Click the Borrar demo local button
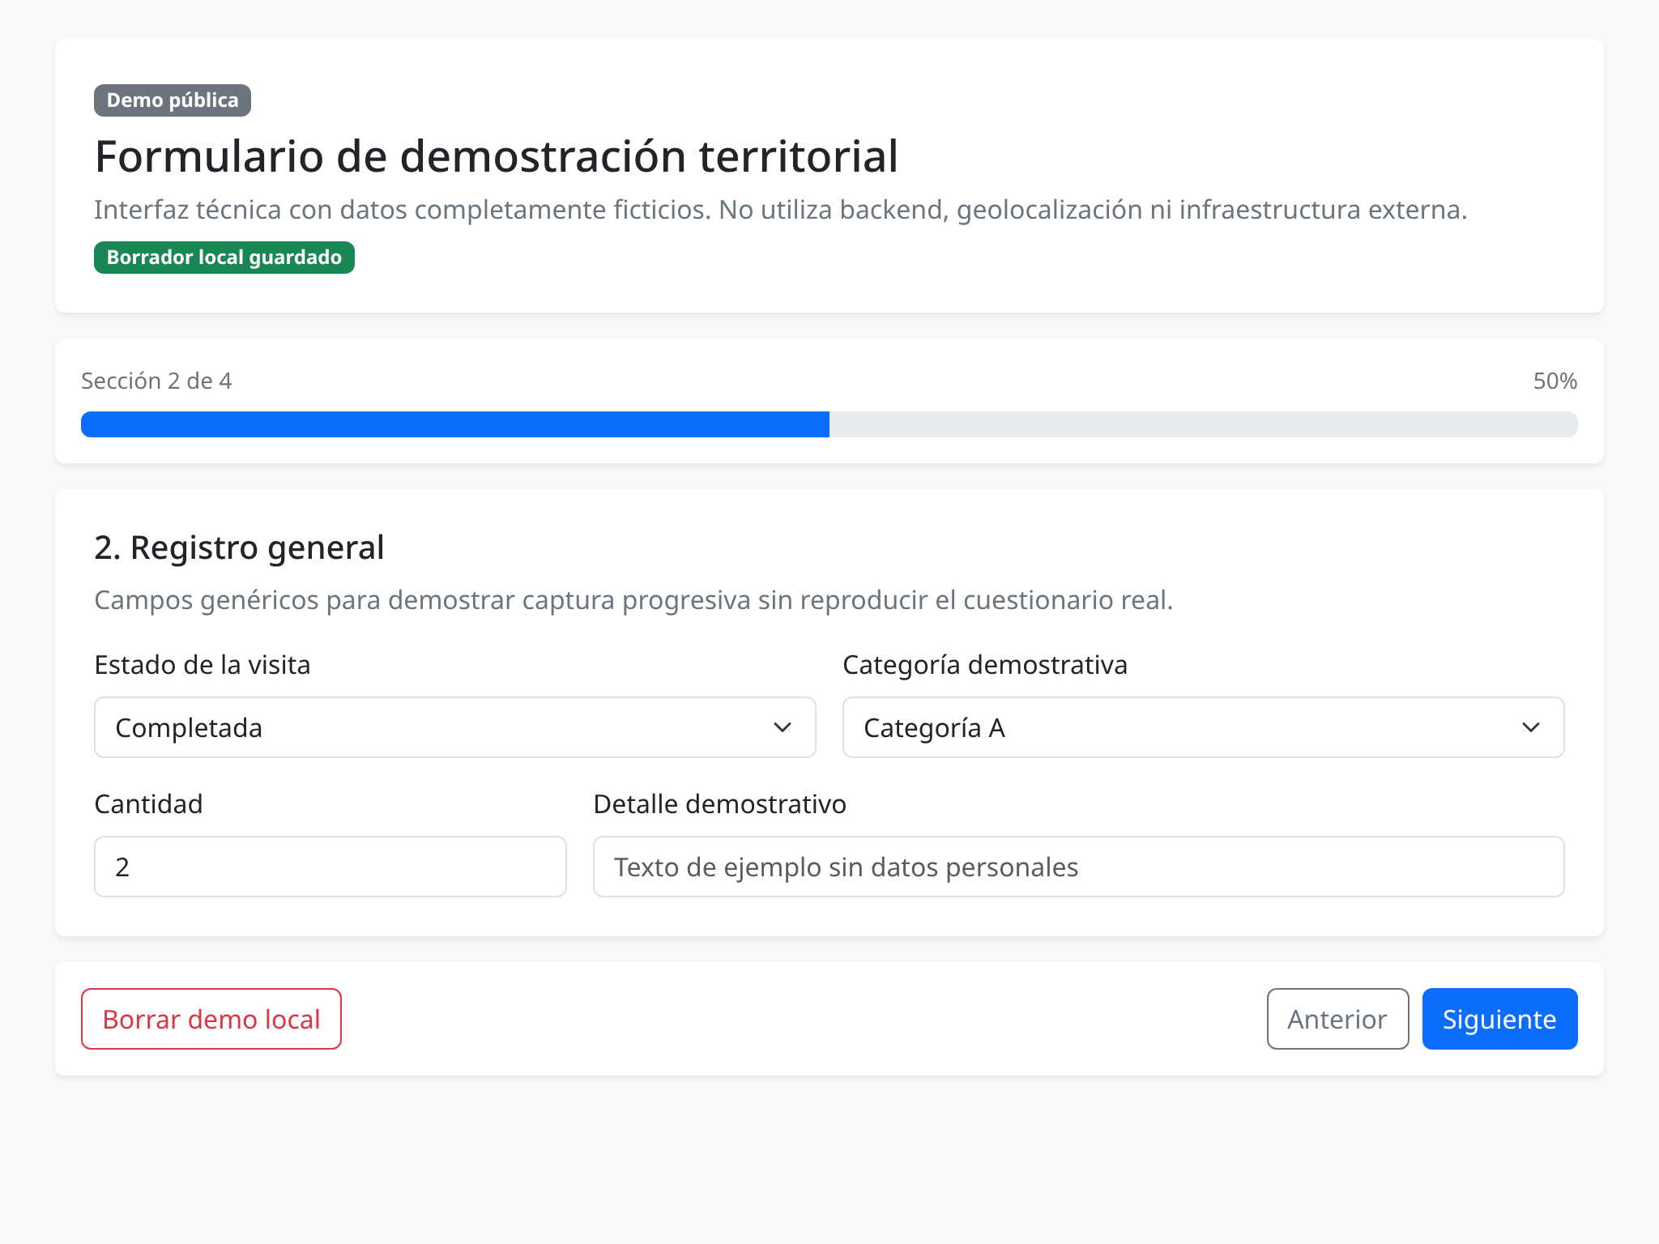 (211, 1019)
